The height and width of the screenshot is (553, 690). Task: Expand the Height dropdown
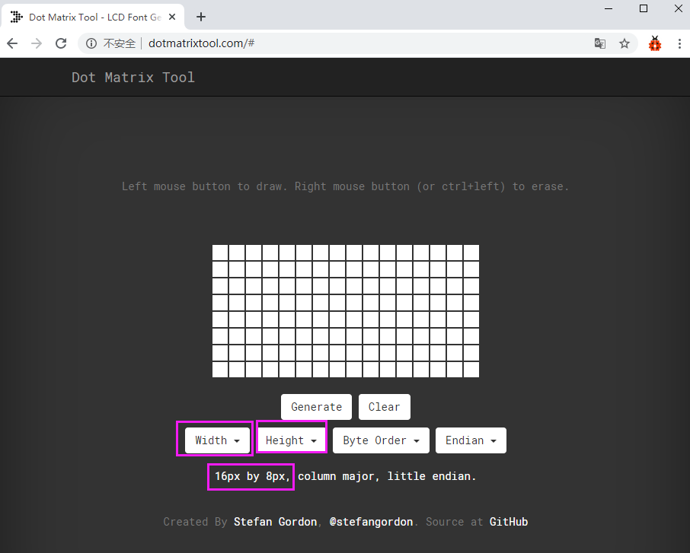click(291, 440)
